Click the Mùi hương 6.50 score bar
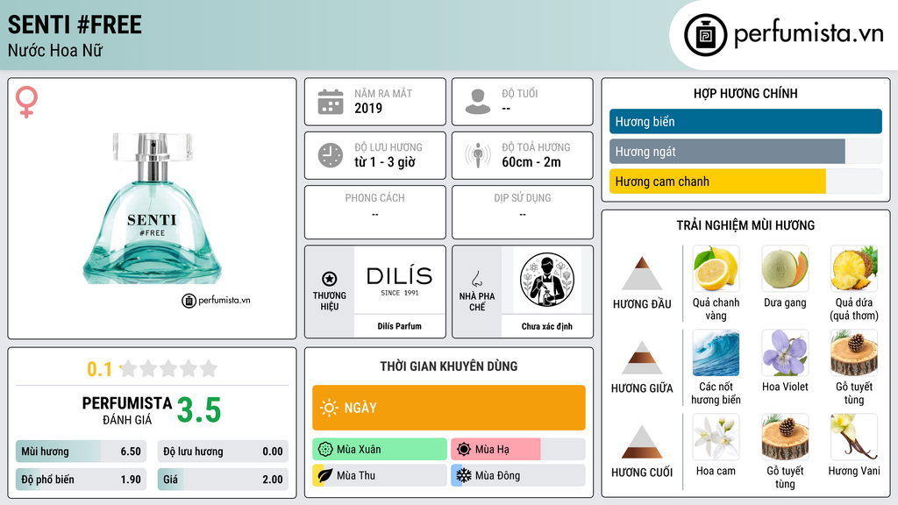This screenshot has height=505, width=898. (x=81, y=452)
